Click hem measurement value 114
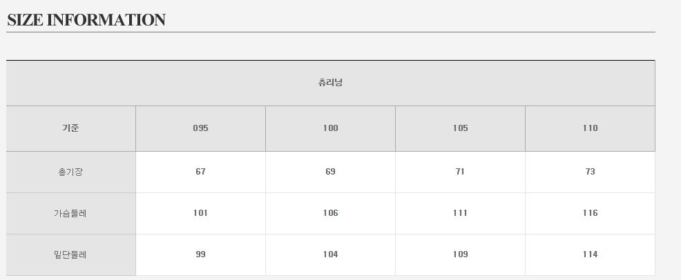 (590, 254)
